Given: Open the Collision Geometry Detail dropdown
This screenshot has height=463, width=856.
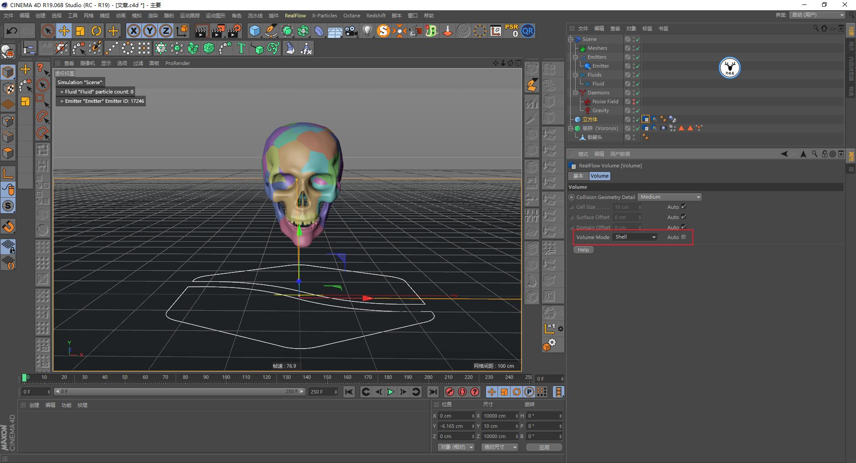Looking at the screenshot, I should point(669,197).
